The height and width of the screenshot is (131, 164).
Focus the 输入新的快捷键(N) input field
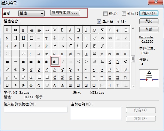(x=35, y=110)
